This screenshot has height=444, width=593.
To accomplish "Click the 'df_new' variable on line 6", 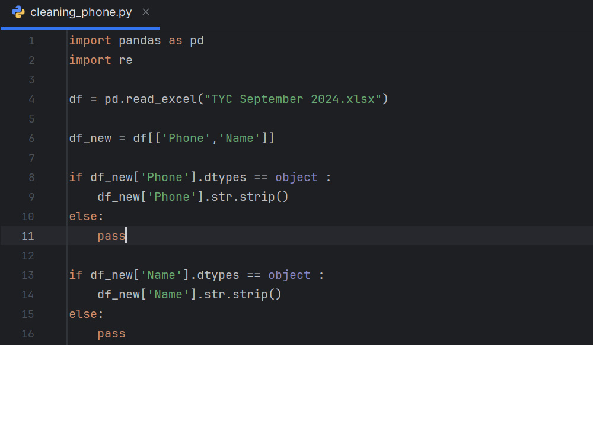I will click(90, 138).
